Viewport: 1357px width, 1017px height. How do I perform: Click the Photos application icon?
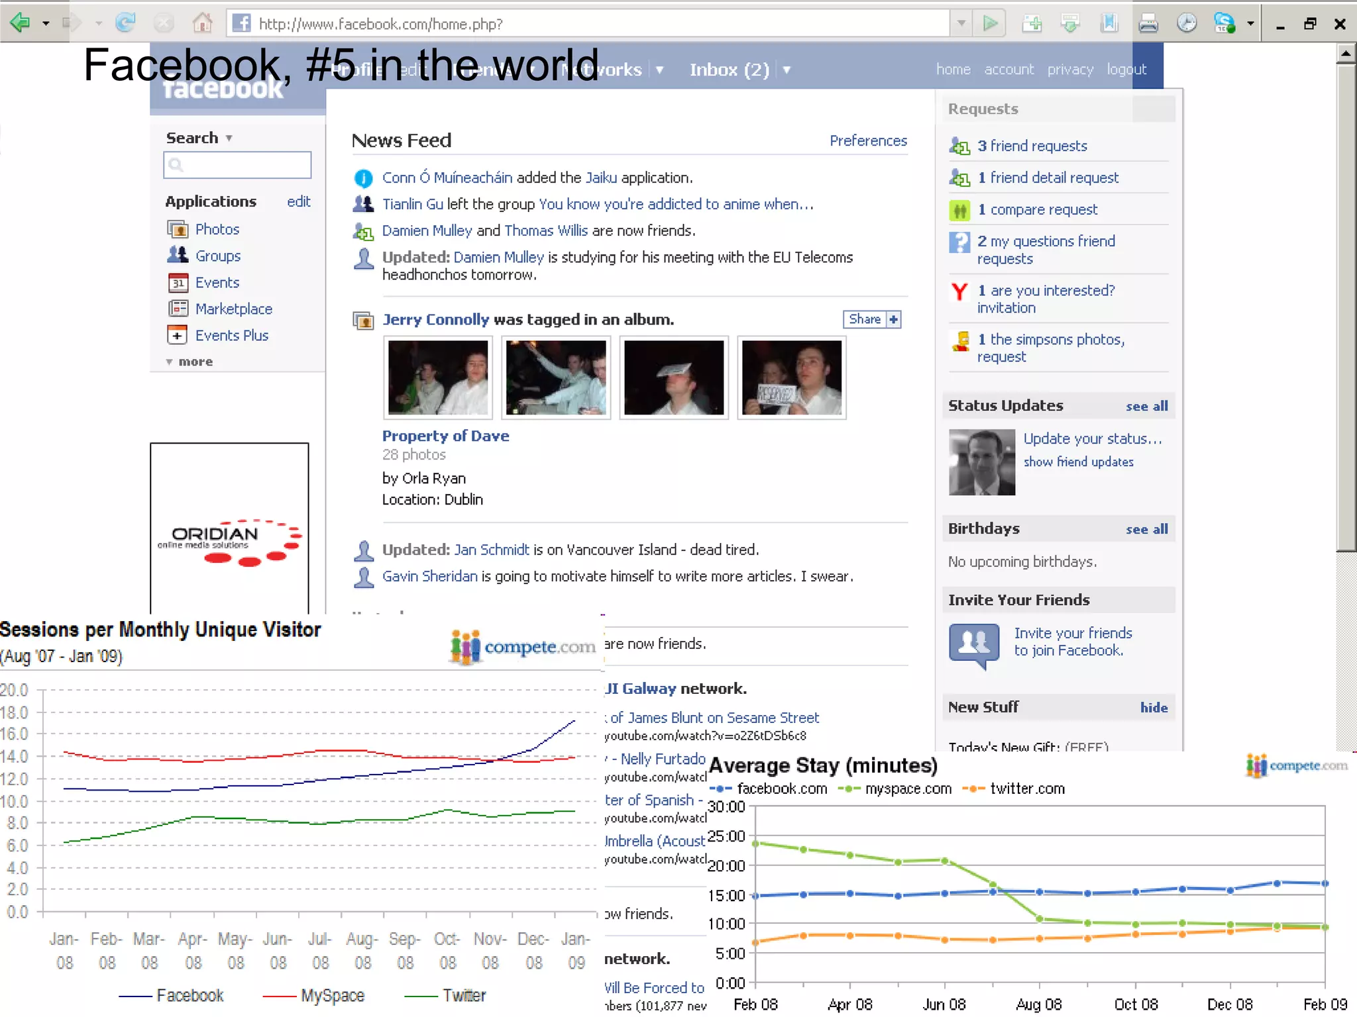[x=178, y=230]
